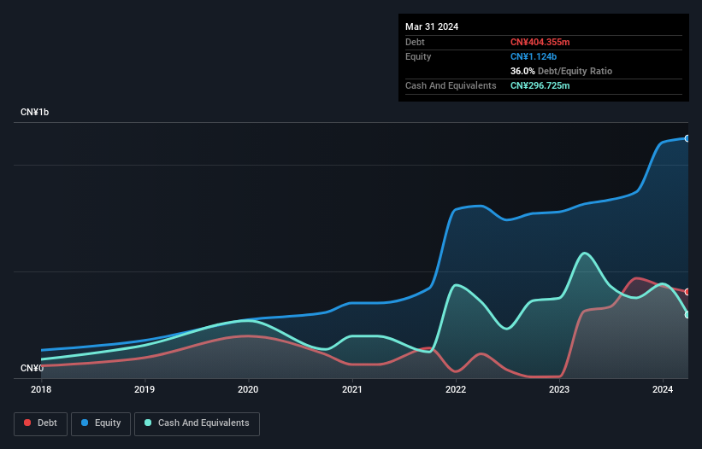Select the 2020 x-axis label
702x449 pixels.
248,389
